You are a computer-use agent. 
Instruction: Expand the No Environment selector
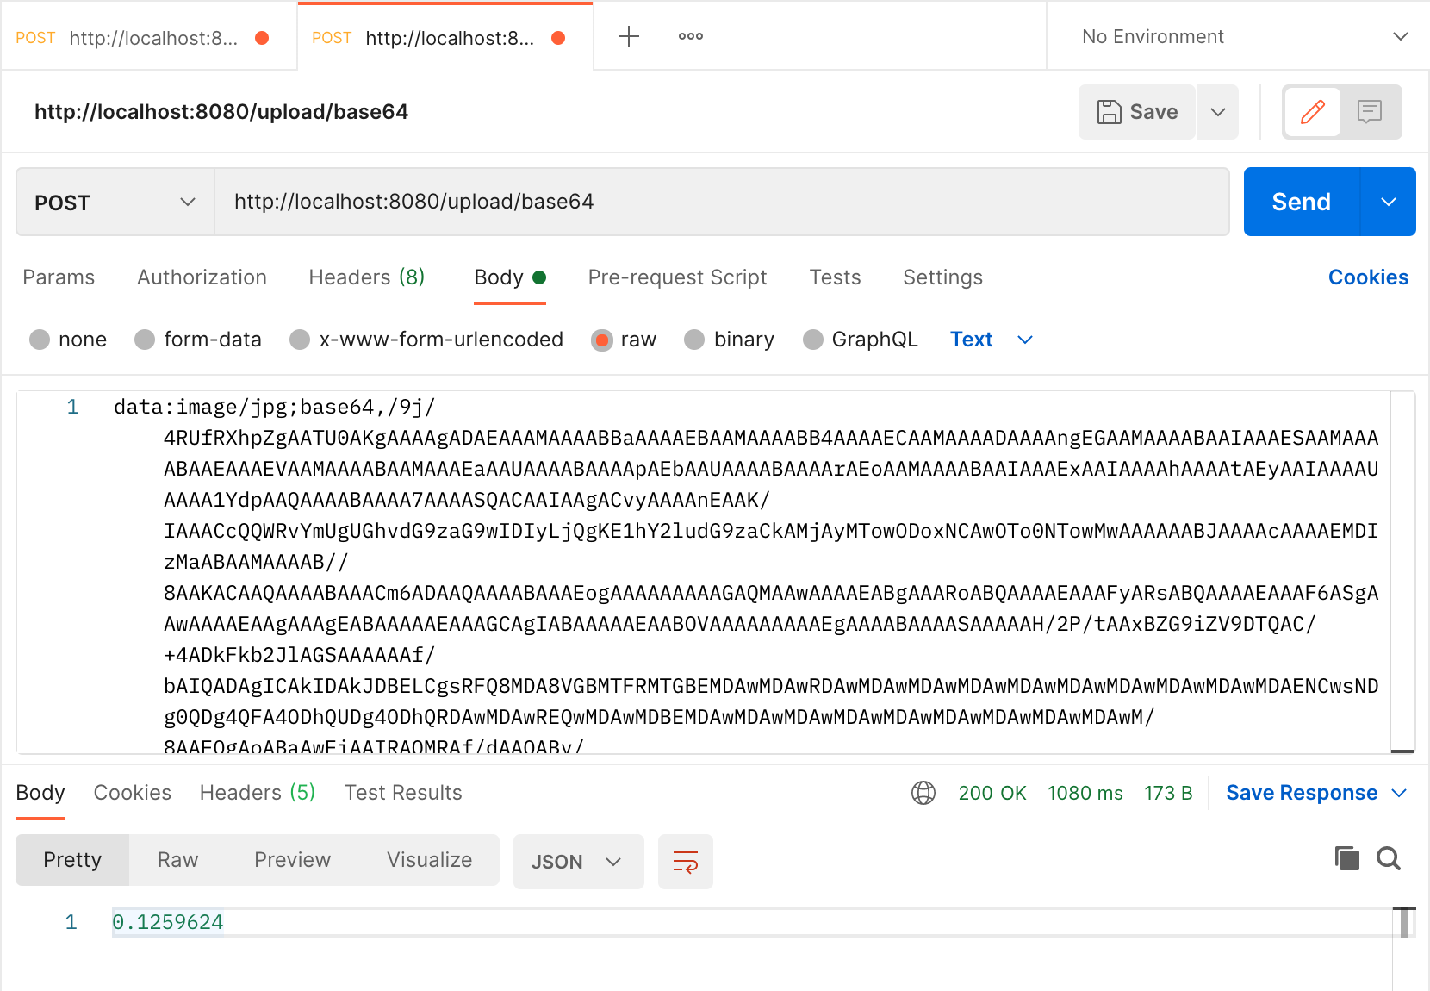(x=1235, y=36)
